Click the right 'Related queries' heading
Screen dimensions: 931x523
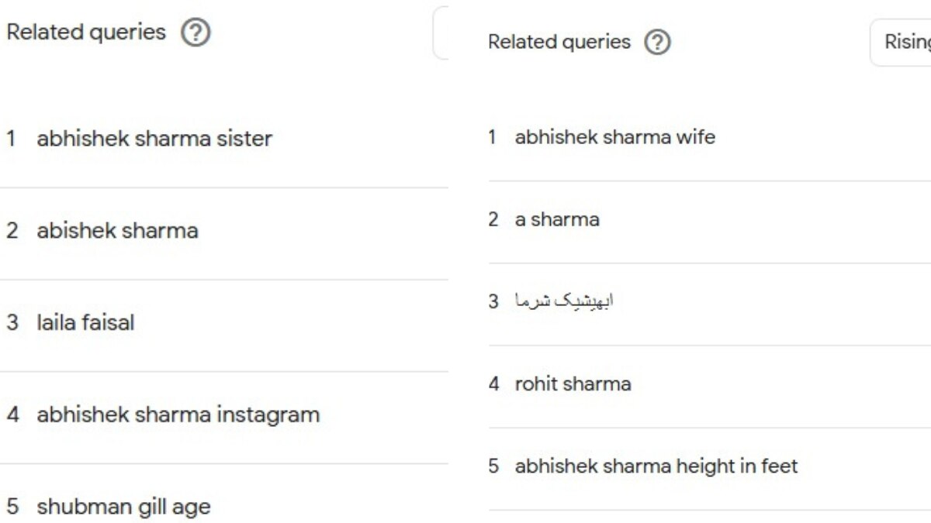559,43
